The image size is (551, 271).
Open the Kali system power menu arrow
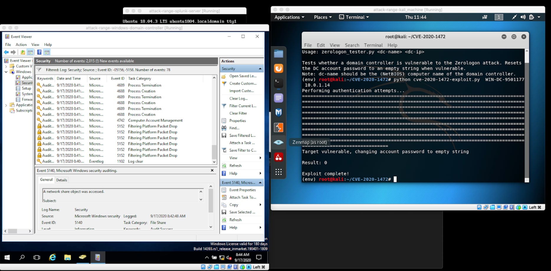(539, 17)
